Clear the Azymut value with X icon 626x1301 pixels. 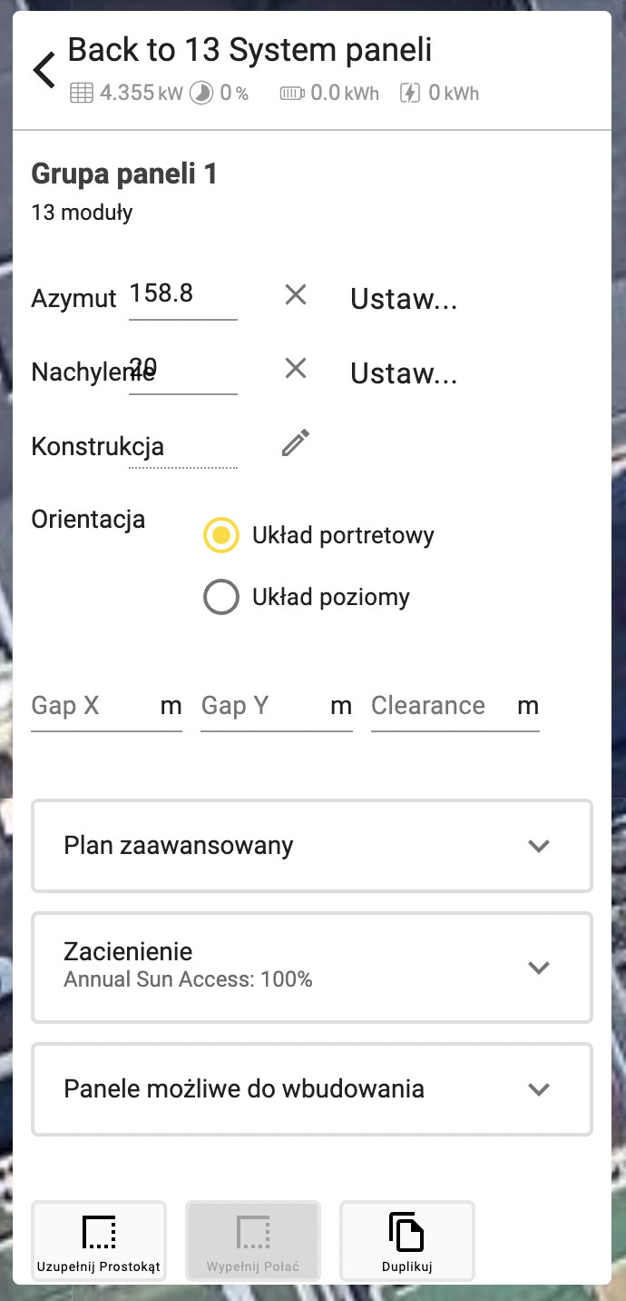pyautogui.click(x=296, y=294)
